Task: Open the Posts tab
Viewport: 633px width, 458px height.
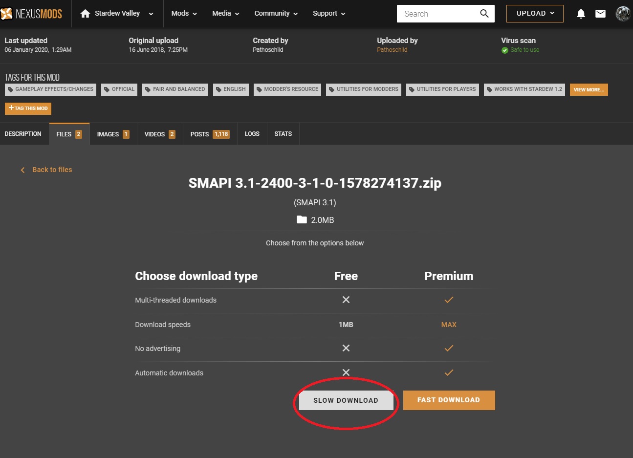Action: tap(210, 134)
